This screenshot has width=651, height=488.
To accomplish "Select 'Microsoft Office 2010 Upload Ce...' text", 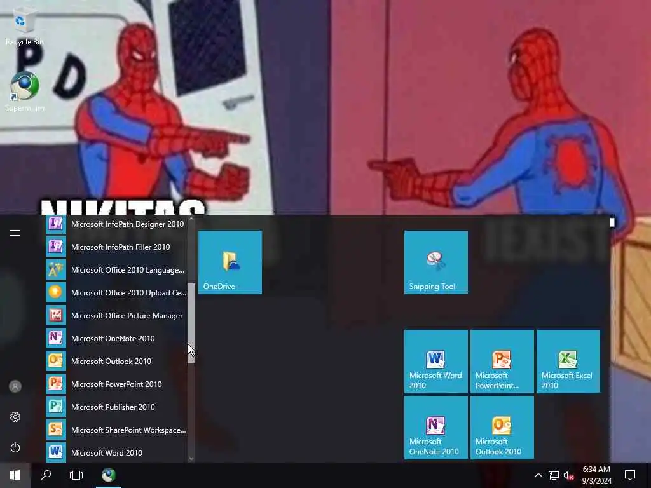I will click(x=128, y=292).
